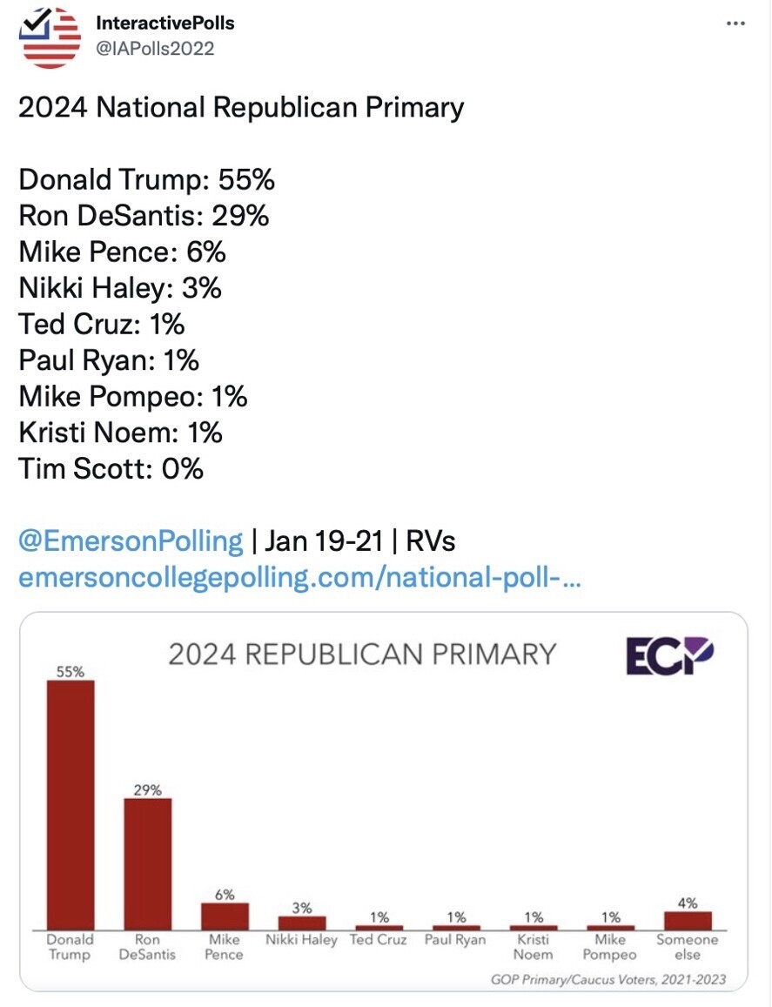This screenshot has width=772, height=1007.
Task: Click the tweet heading 2024 National Republican Primary
Action: click(241, 107)
